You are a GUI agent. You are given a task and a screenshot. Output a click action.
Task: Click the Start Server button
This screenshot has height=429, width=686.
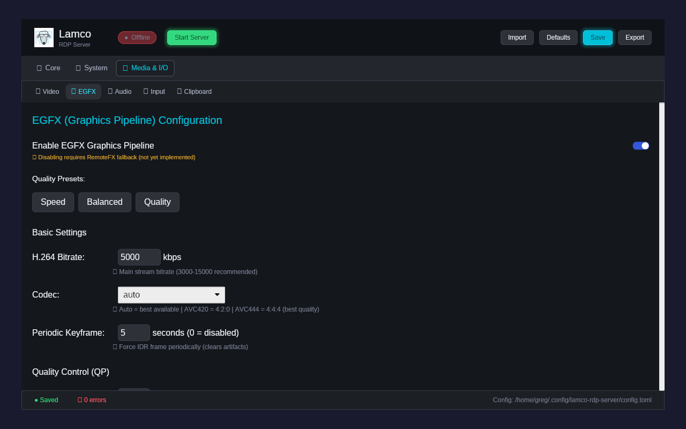coord(191,38)
